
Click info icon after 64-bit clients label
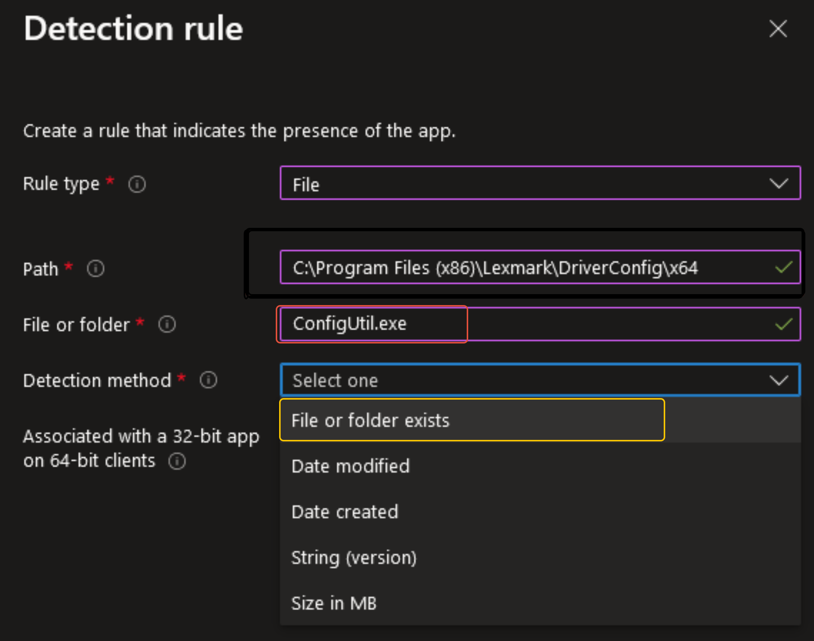click(177, 461)
